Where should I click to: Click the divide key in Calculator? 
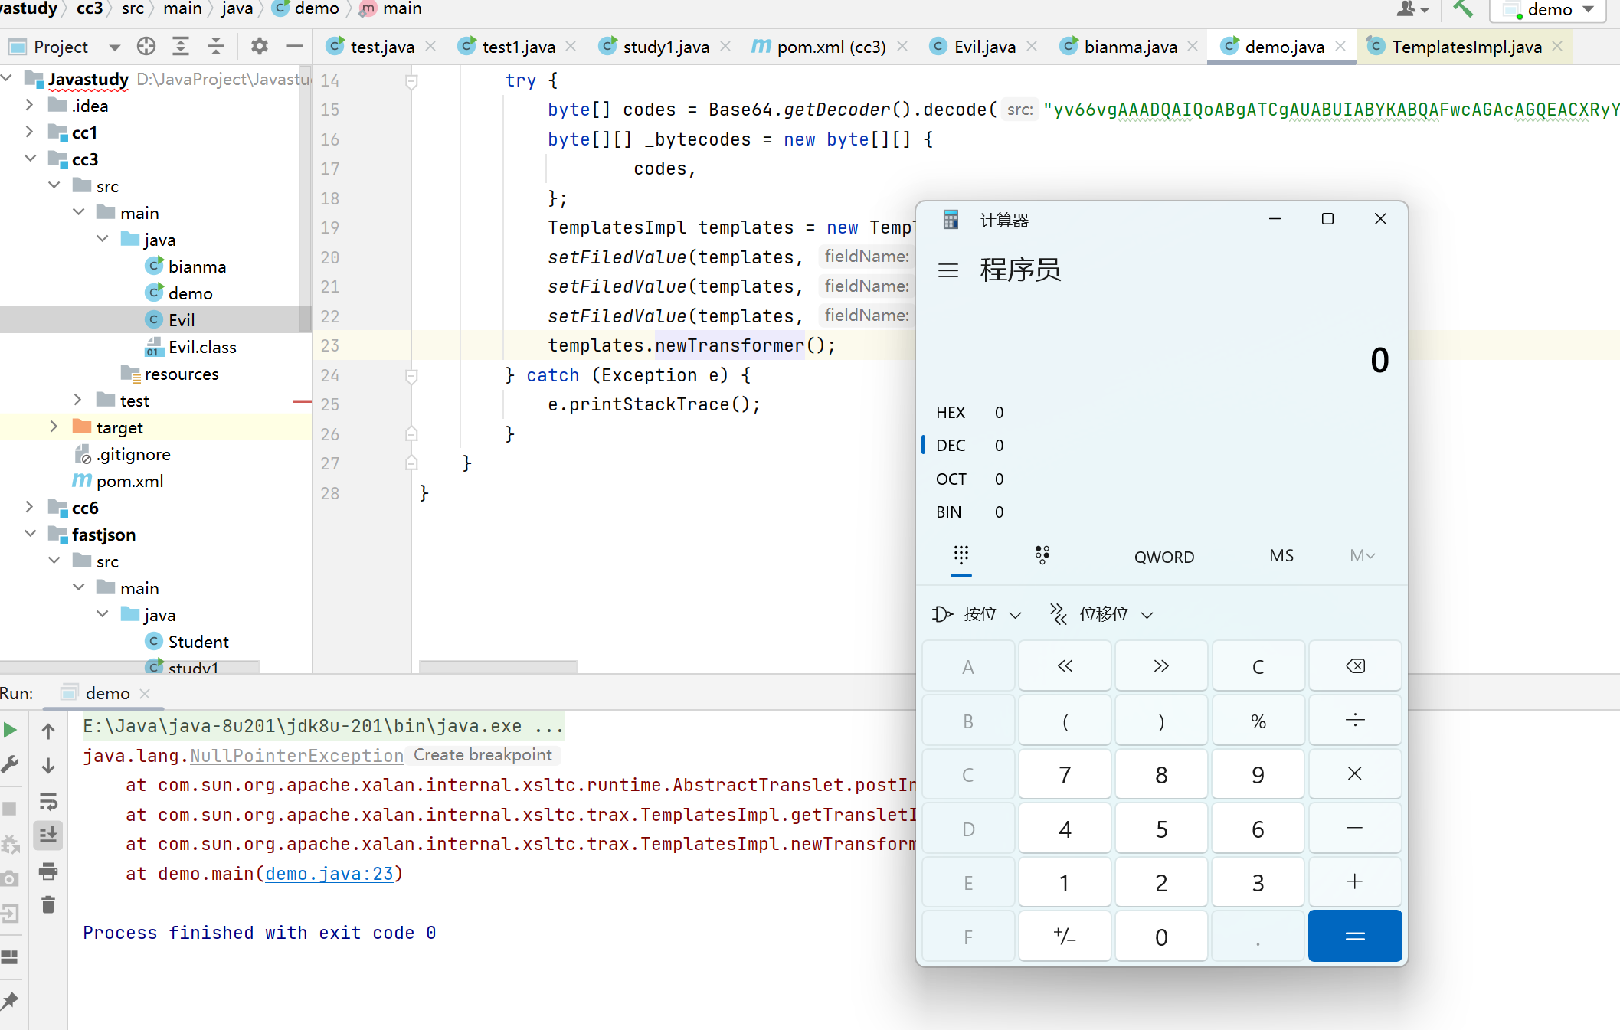(x=1355, y=721)
